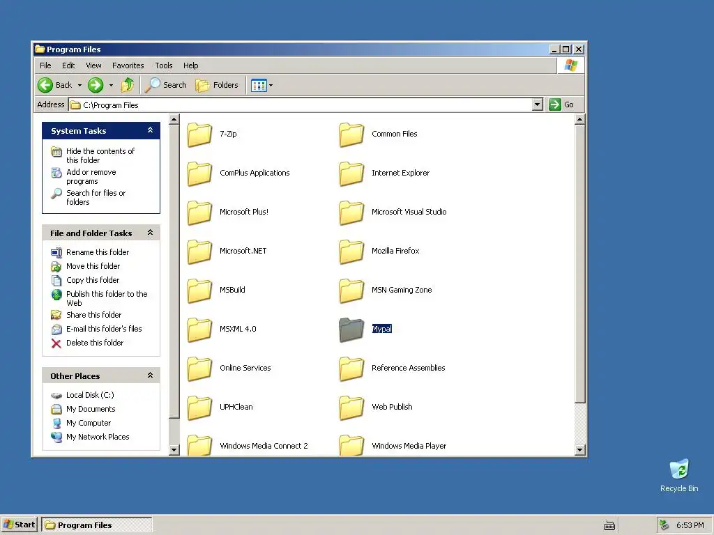Click into the Address bar path field
The image size is (714, 535).
(301, 105)
